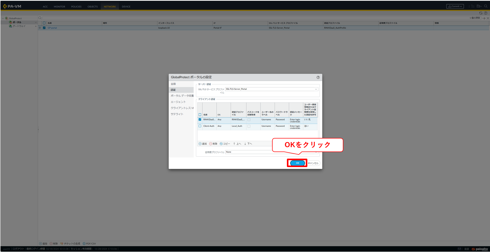This screenshot has height=252, width=490.
Task: Open the DEVICE menu tab
Action: [x=126, y=7]
